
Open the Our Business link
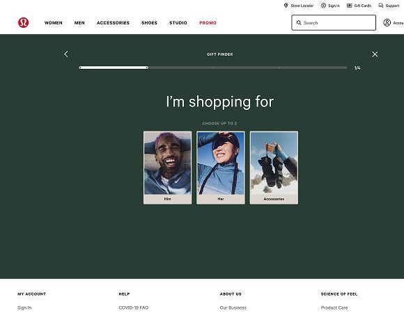pos(233,307)
